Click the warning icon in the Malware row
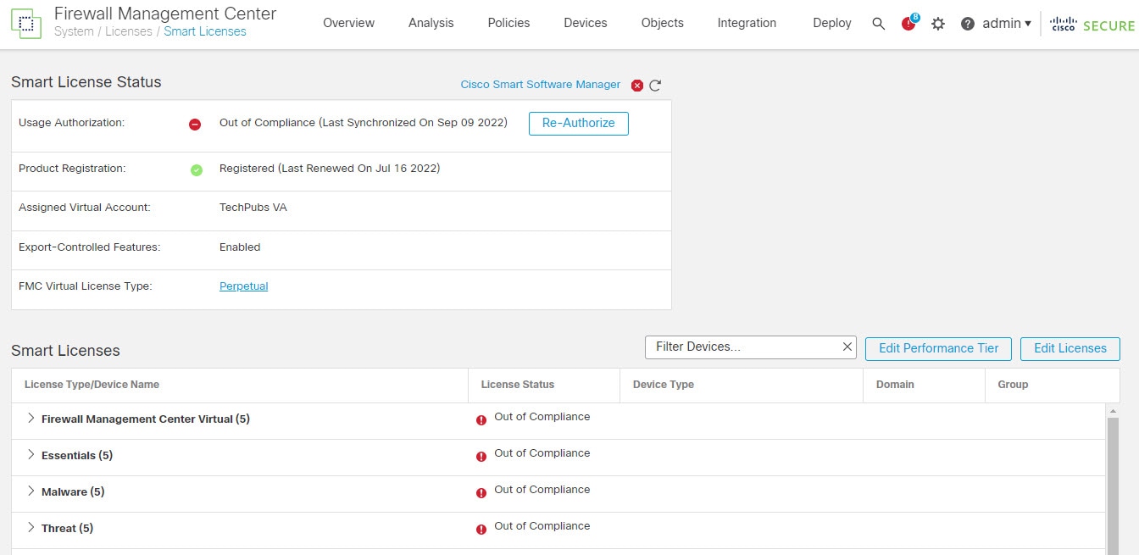1139x555 pixels. 481,493
